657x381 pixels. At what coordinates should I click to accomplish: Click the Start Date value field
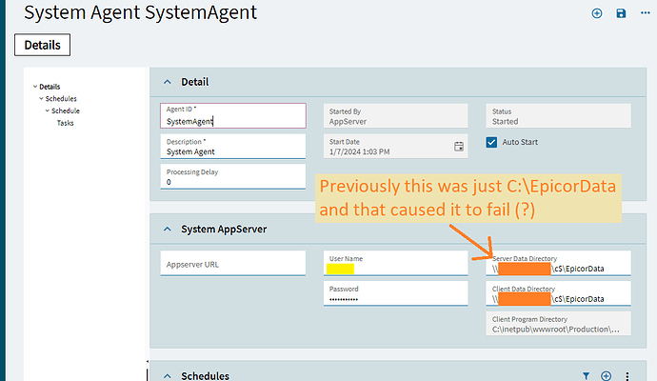tap(395, 147)
